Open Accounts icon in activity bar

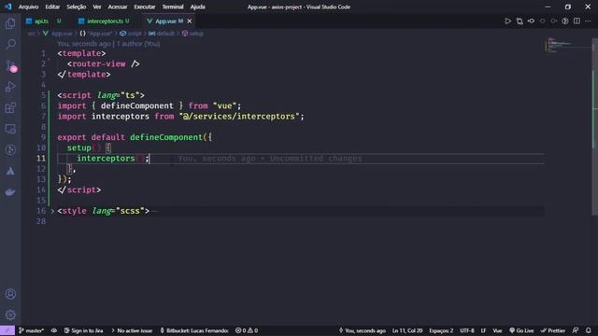[10, 294]
